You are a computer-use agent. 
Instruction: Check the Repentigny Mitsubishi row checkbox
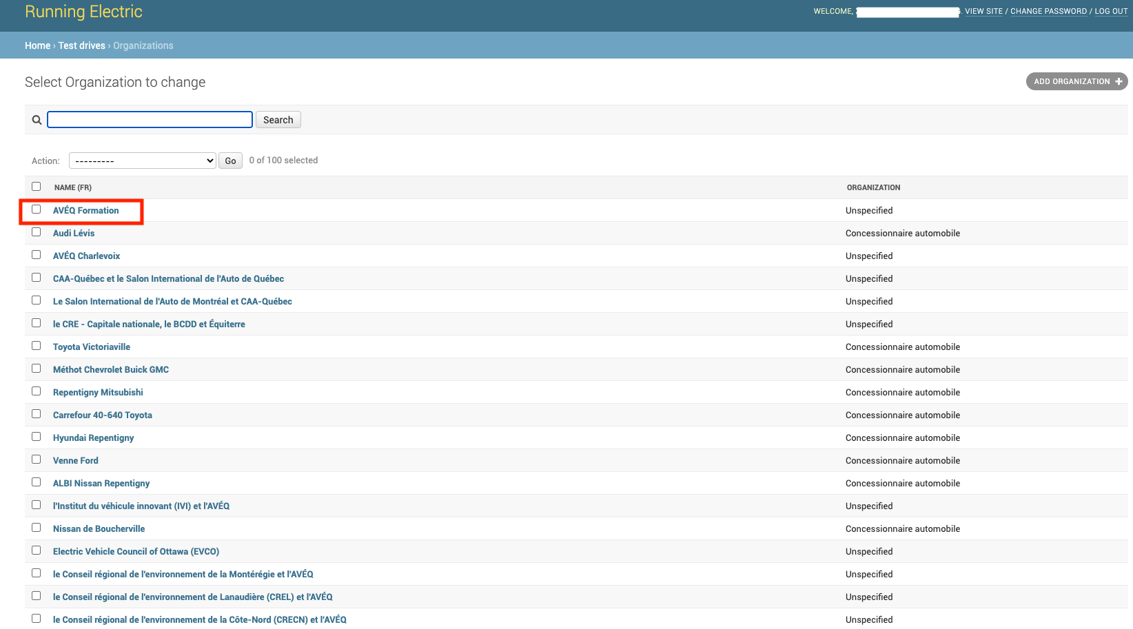coord(37,391)
